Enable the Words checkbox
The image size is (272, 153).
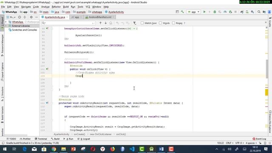tap(160, 23)
